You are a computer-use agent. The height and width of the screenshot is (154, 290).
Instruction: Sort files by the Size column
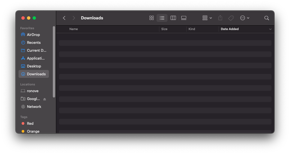(x=164, y=29)
